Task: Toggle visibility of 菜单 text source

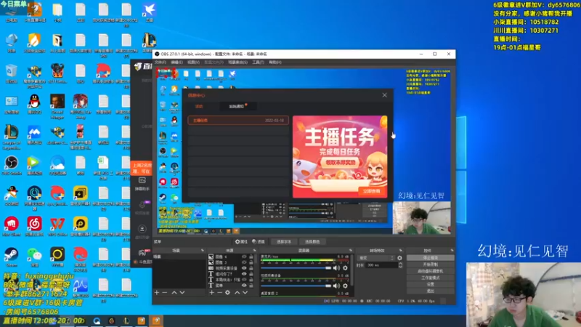Action: (x=244, y=286)
